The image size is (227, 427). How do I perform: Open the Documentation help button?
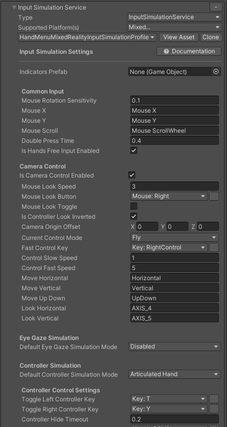pyautogui.click(x=189, y=51)
